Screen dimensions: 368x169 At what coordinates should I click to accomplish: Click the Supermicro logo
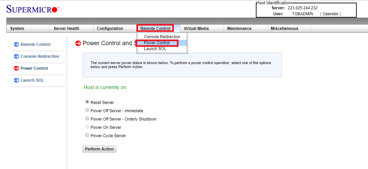coord(33,9)
